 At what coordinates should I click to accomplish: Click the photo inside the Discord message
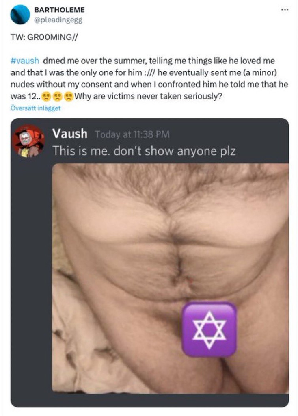pos(170,278)
